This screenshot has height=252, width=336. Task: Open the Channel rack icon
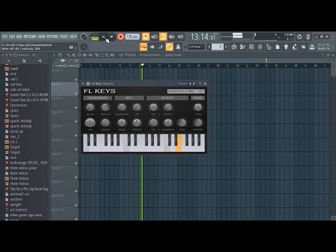tap(251, 47)
